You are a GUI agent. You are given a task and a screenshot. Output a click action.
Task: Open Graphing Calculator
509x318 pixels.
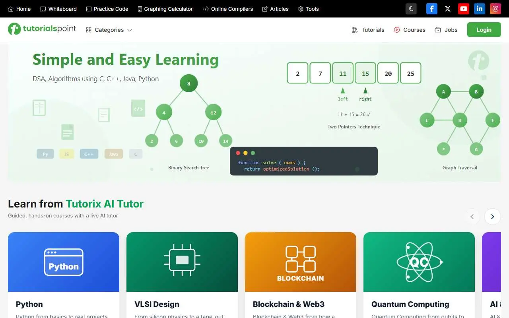pos(165,9)
